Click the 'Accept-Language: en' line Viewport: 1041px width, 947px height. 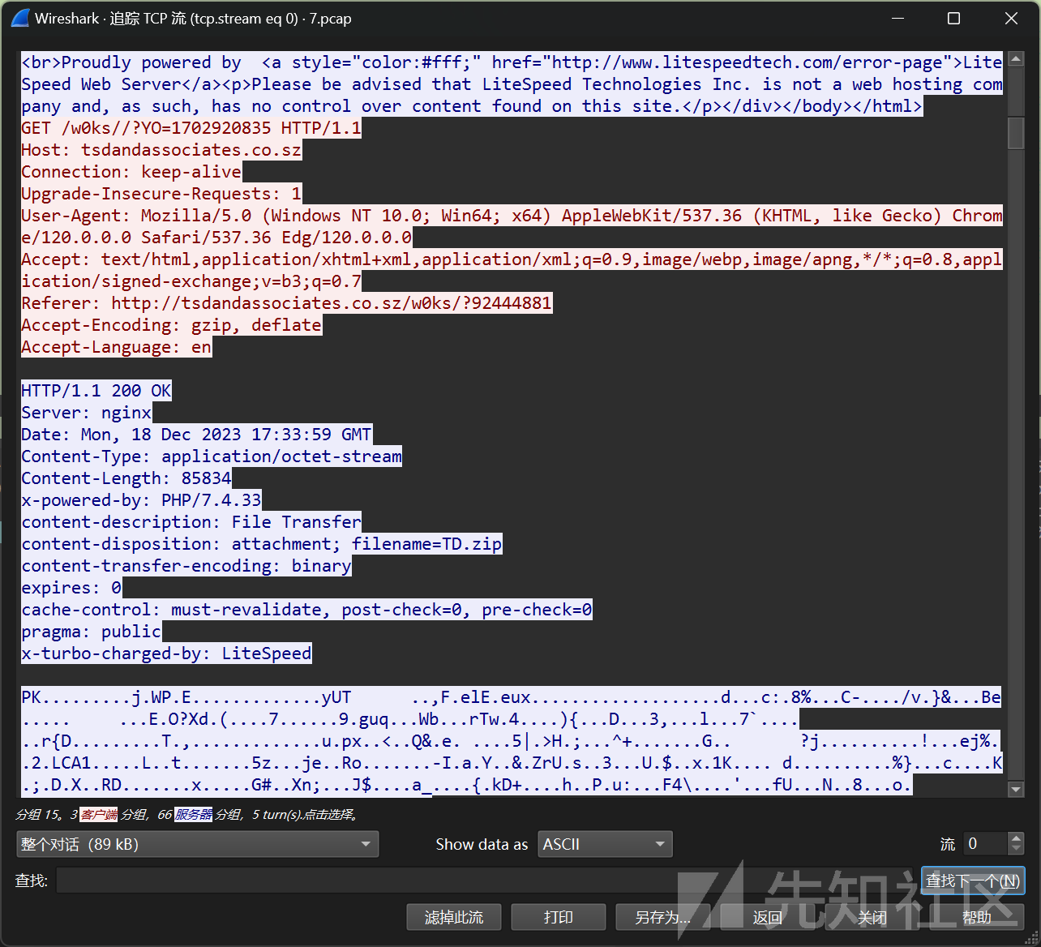(x=117, y=347)
